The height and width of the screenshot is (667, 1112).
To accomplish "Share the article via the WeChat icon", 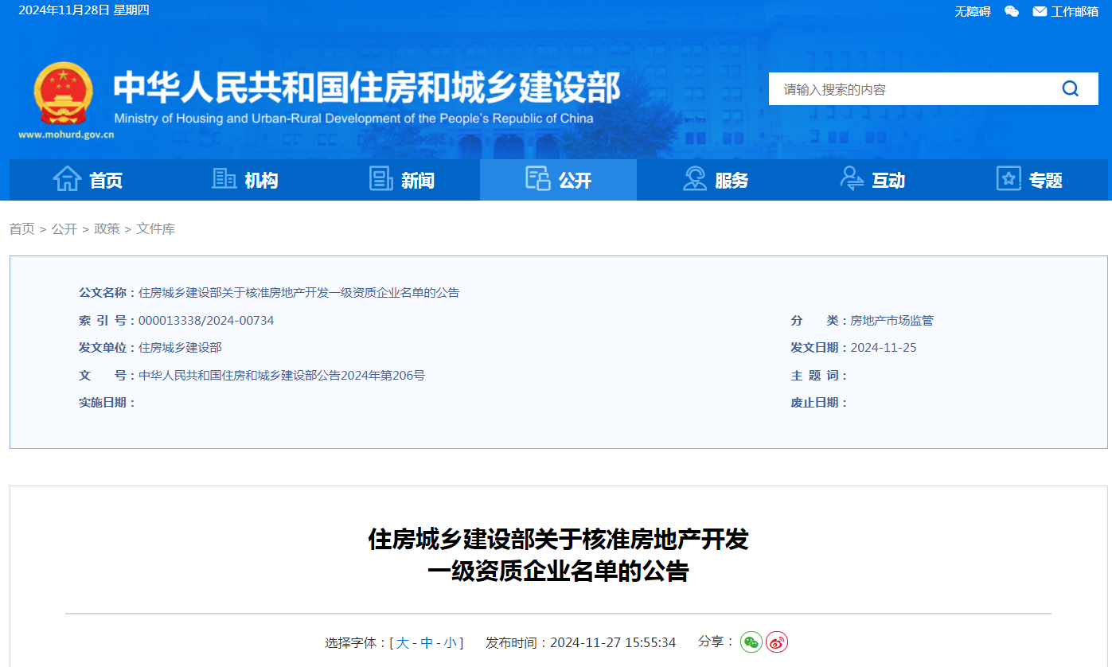I will click(x=751, y=642).
